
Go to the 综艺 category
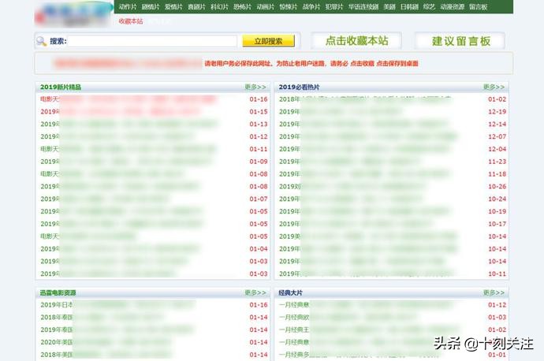(429, 6)
